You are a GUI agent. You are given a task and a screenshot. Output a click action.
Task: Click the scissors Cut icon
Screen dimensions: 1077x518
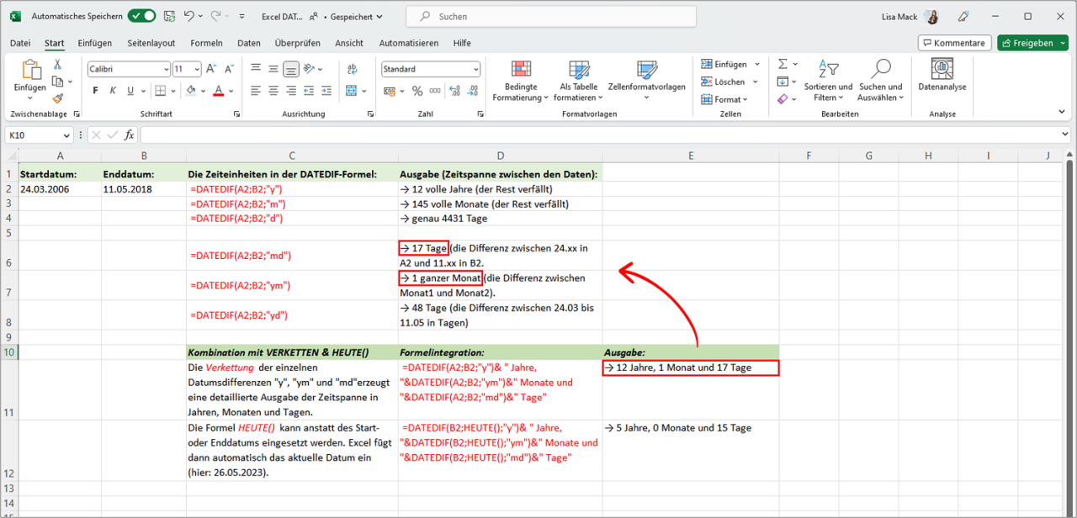tap(57, 64)
